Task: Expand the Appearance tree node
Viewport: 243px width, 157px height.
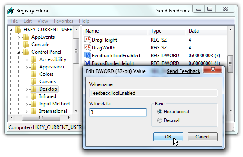Action: click(26, 67)
